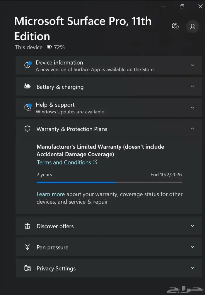Click the Warranty & Protection Plans shield icon
This screenshot has width=205, height=295.
(27, 129)
